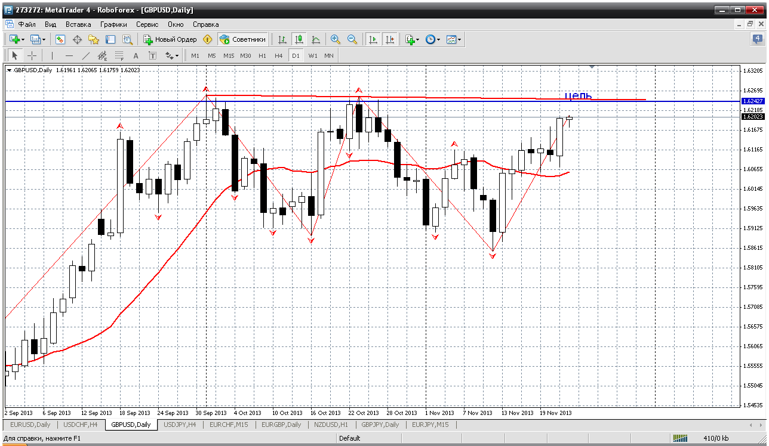Switch chart to candlesticks type

(299, 39)
